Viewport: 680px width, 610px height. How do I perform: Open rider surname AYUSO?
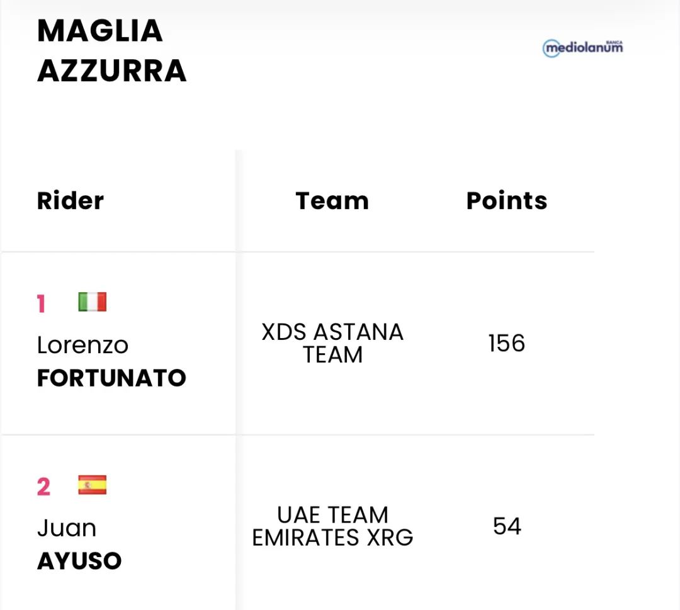(x=79, y=561)
